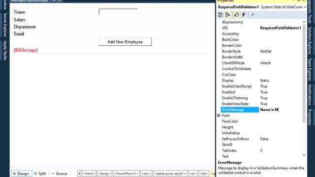Select the BackColor property

click(x=230, y=39)
